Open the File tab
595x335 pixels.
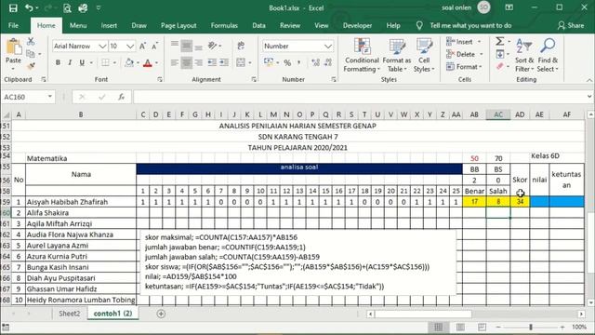tap(13, 25)
